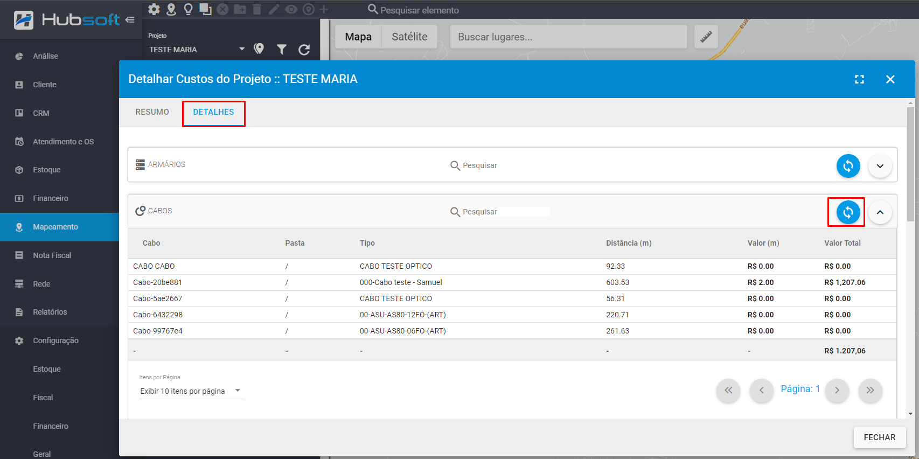
Task: Click the overlapping squares copy icon
Action: click(205, 9)
